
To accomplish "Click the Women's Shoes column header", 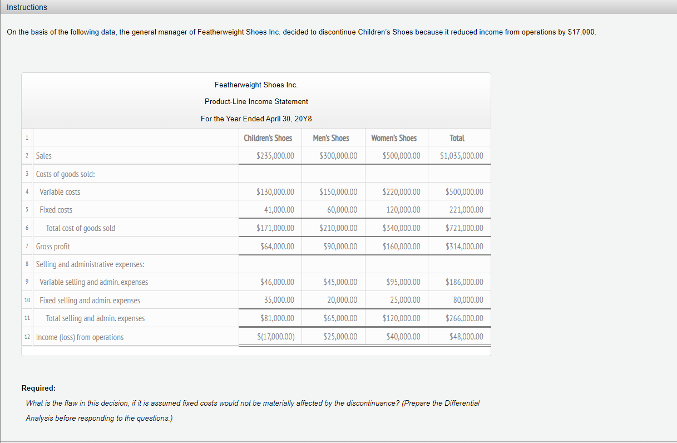I will click(x=396, y=137).
